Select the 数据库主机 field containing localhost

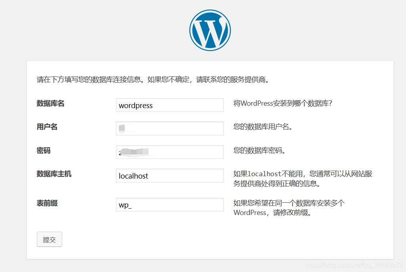(x=170, y=175)
